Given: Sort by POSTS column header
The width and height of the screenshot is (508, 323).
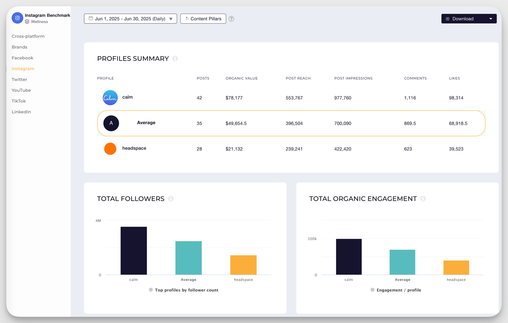Looking at the screenshot, I should pyautogui.click(x=203, y=78).
